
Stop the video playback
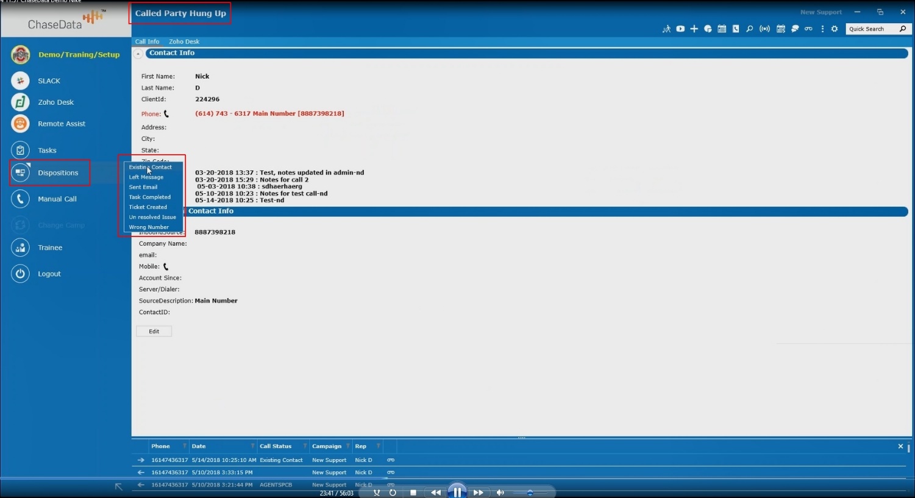[413, 493]
